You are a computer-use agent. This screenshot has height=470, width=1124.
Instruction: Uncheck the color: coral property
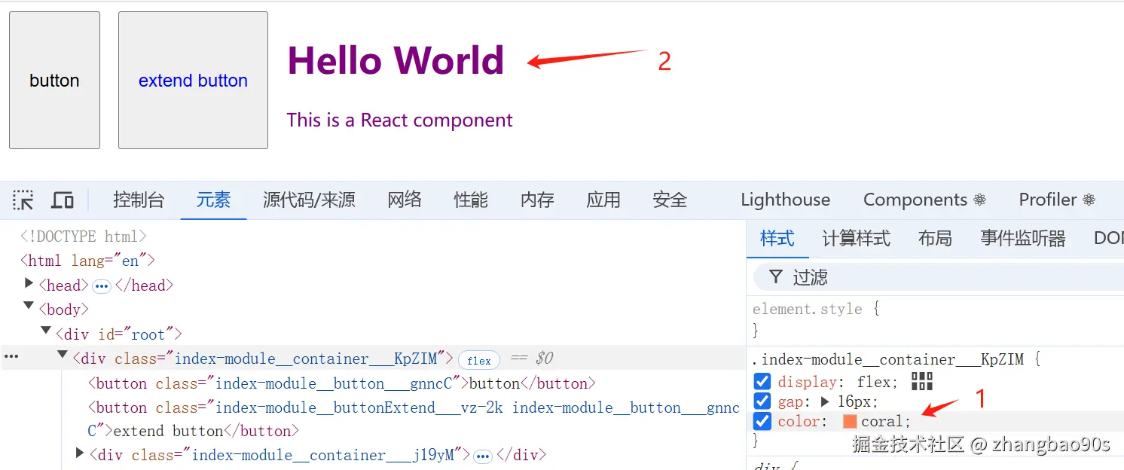click(762, 420)
